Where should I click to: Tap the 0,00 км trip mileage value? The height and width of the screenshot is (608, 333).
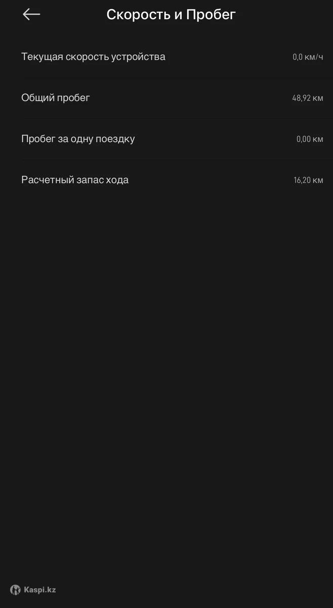(310, 139)
